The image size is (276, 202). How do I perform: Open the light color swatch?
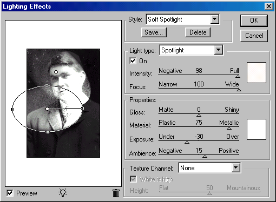(x=257, y=72)
